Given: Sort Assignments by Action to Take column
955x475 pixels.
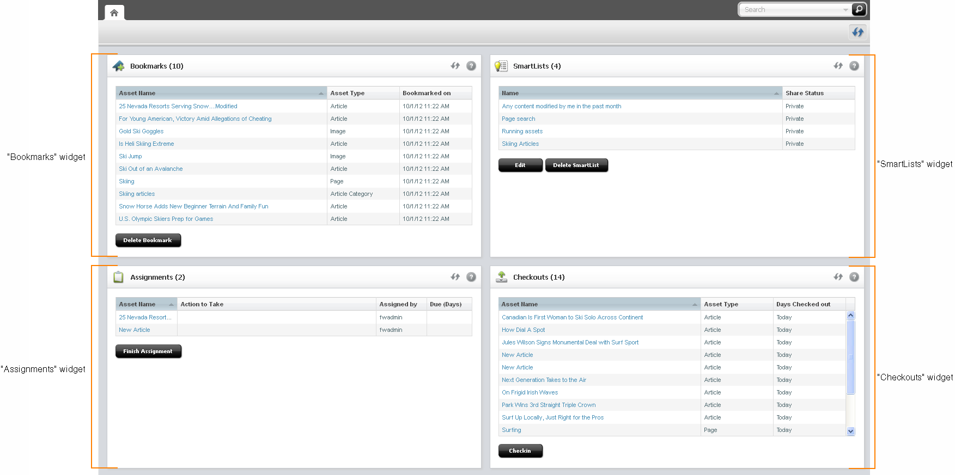Looking at the screenshot, I should [277, 304].
